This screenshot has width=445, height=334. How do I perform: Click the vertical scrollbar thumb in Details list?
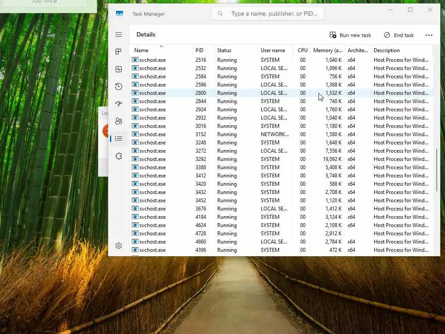436,170
